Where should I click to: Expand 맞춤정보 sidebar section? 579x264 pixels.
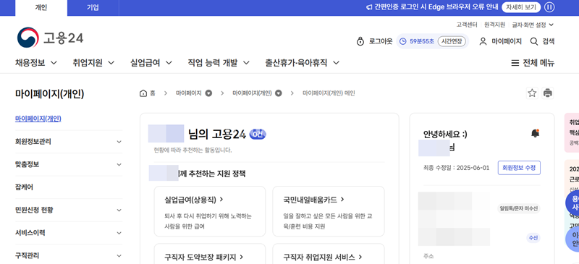point(69,164)
